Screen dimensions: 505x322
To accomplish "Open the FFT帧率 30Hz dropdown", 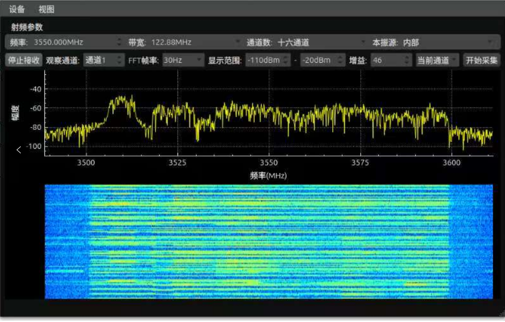I will (183, 60).
